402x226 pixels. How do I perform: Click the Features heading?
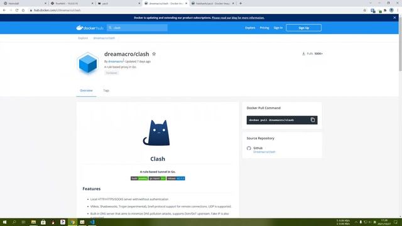[92, 188]
